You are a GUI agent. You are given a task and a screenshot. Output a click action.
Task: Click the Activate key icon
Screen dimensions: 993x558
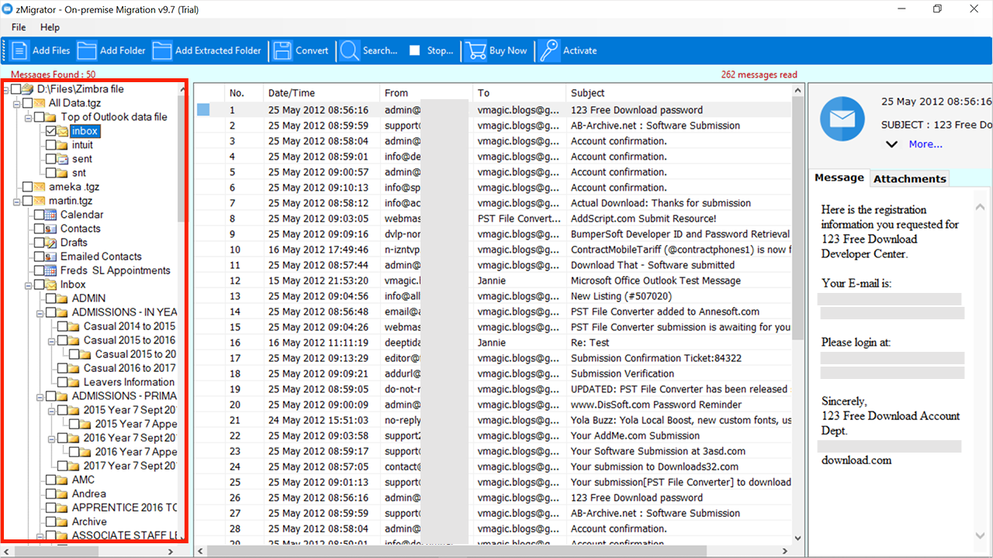[549, 50]
